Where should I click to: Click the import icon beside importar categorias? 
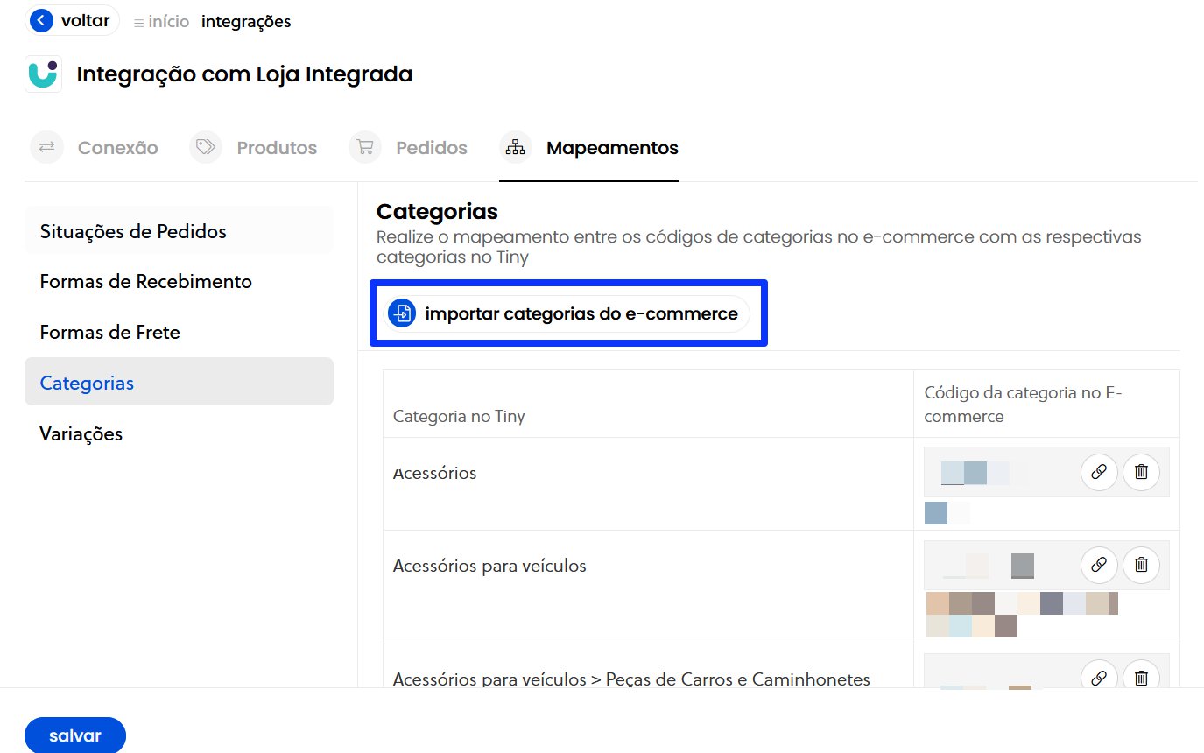pyautogui.click(x=402, y=313)
